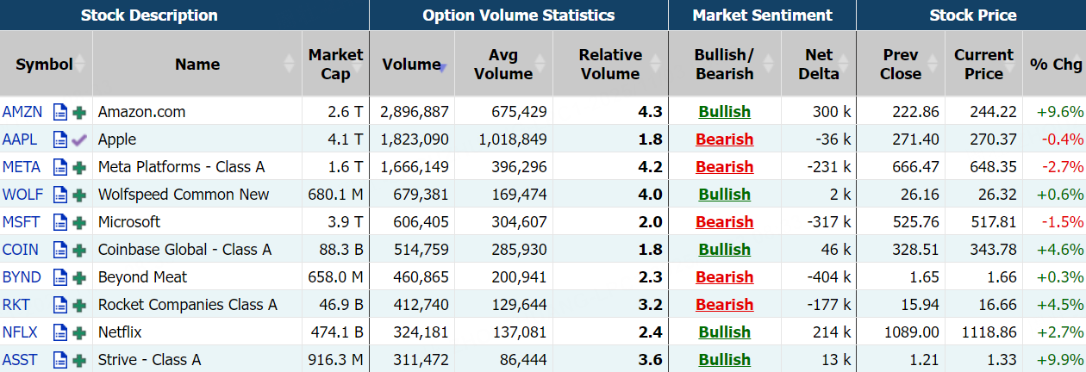
Task: Click the sort arrows on the Symbol column
Action: [80, 65]
